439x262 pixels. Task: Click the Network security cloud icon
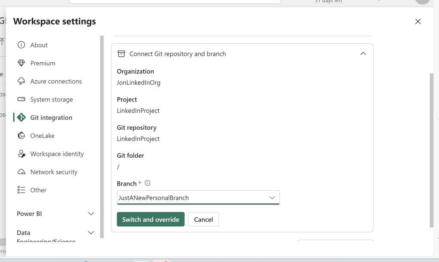pos(21,172)
